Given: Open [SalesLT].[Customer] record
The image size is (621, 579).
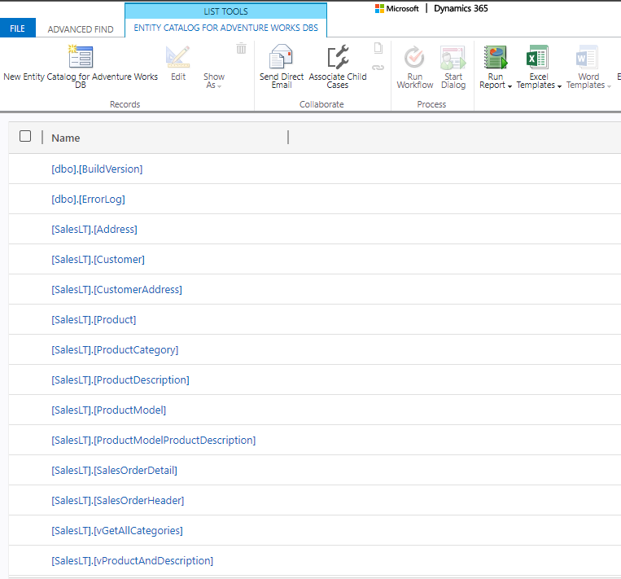Looking at the screenshot, I should [98, 260].
